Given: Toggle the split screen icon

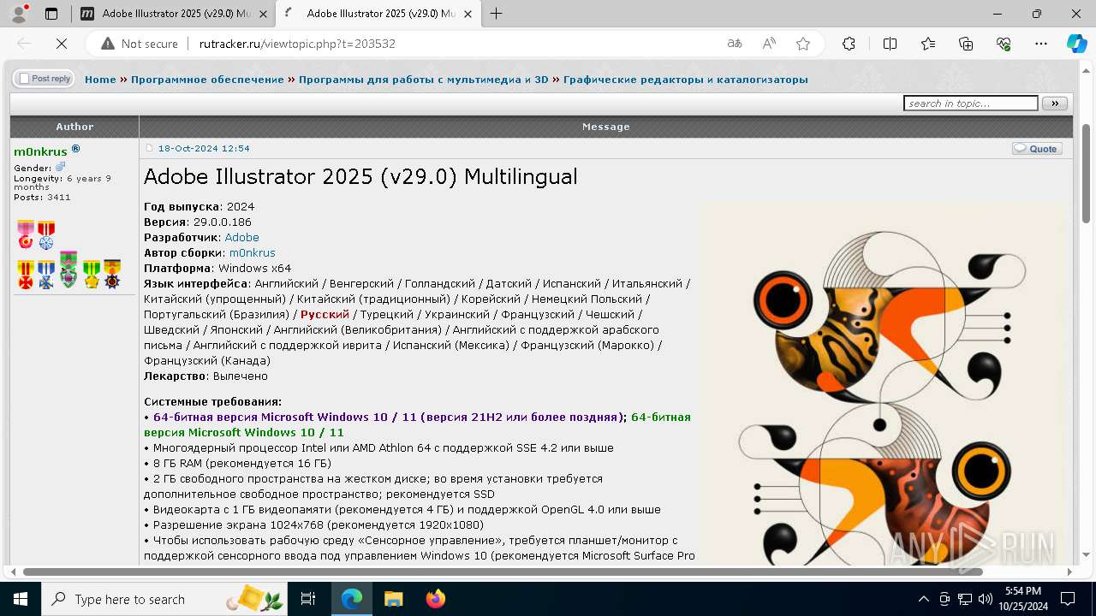Looking at the screenshot, I should (x=890, y=44).
